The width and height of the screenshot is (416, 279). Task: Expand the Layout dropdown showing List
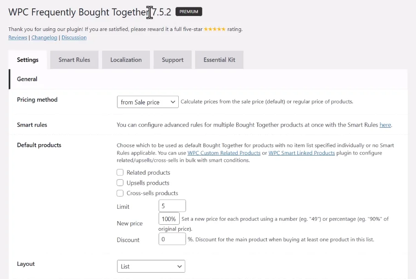click(x=151, y=266)
